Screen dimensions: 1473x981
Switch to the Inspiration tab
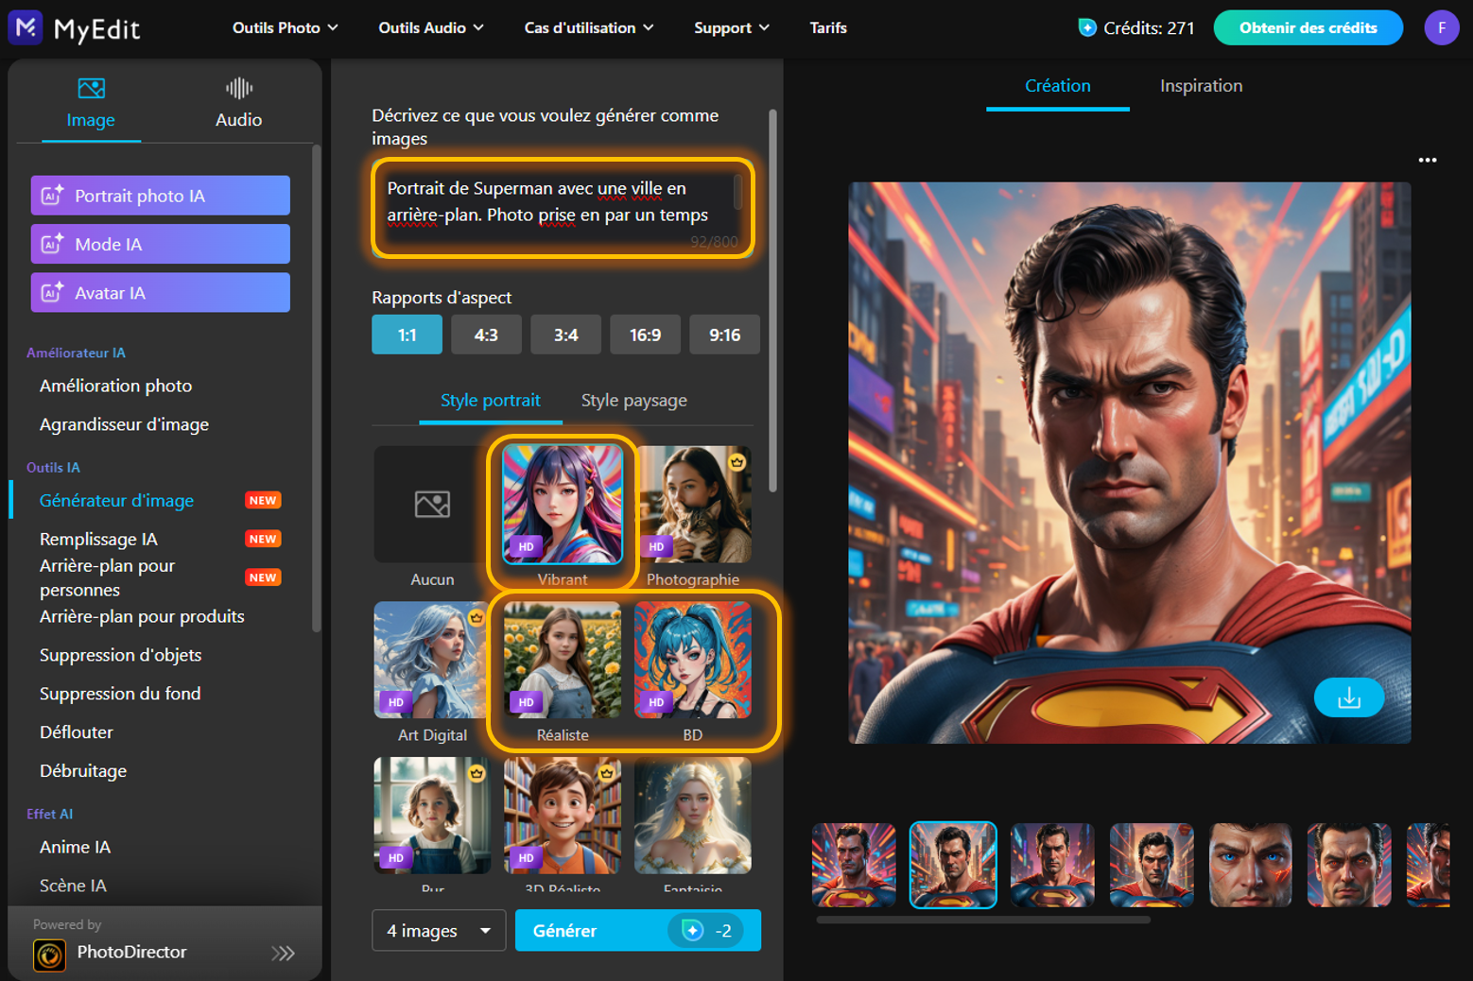click(x=1201, y=86)
